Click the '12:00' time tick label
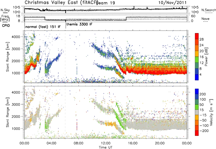This screenshot has width=216, height=149. coord(106,143)
